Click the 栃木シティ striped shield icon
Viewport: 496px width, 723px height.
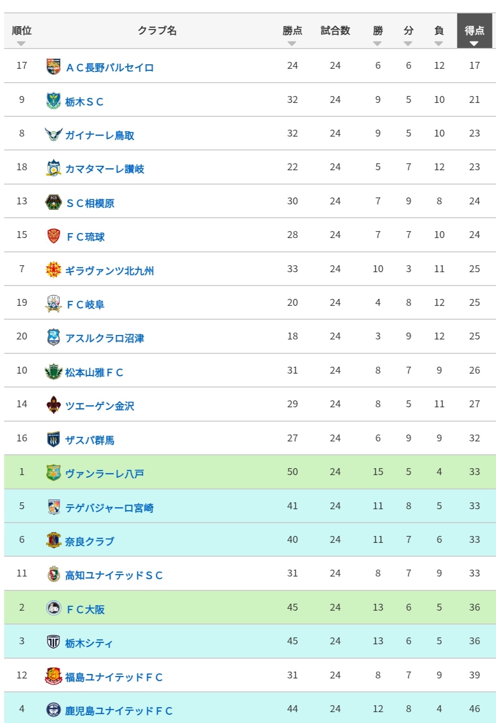pyautogui.click(x=53, y=642)
